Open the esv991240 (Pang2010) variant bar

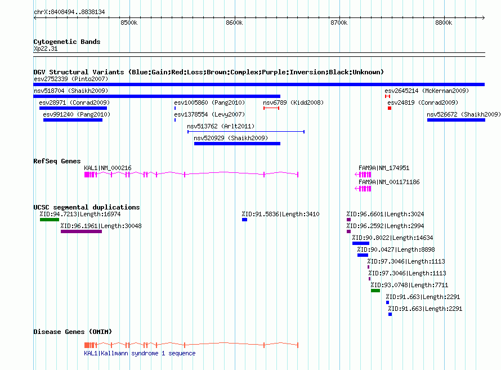(x=73, y=120)
